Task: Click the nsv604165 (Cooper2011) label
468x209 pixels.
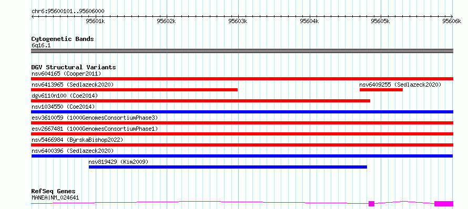Action: tap(66, 74)
